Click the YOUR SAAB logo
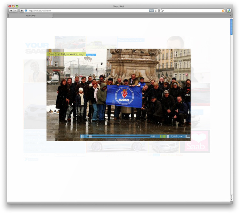The image size is (240, 214). [37, 48]
